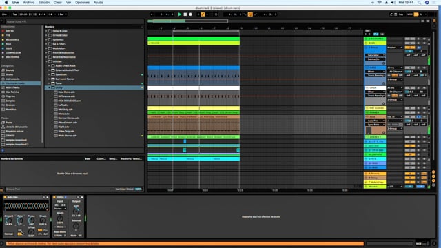Open the Grooves category

click(10, 105)
